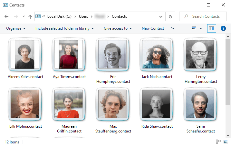231x146 pixels.
Task: Refresh the Contacts folder
Action: point(170,16)
